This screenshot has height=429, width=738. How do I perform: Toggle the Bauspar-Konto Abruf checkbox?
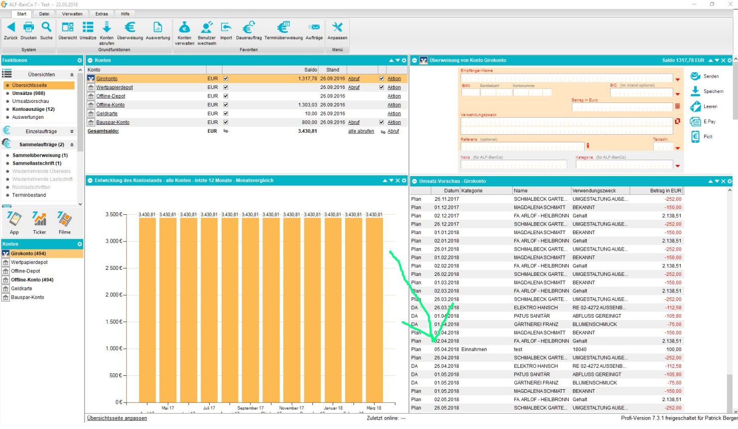pos(382,122)
